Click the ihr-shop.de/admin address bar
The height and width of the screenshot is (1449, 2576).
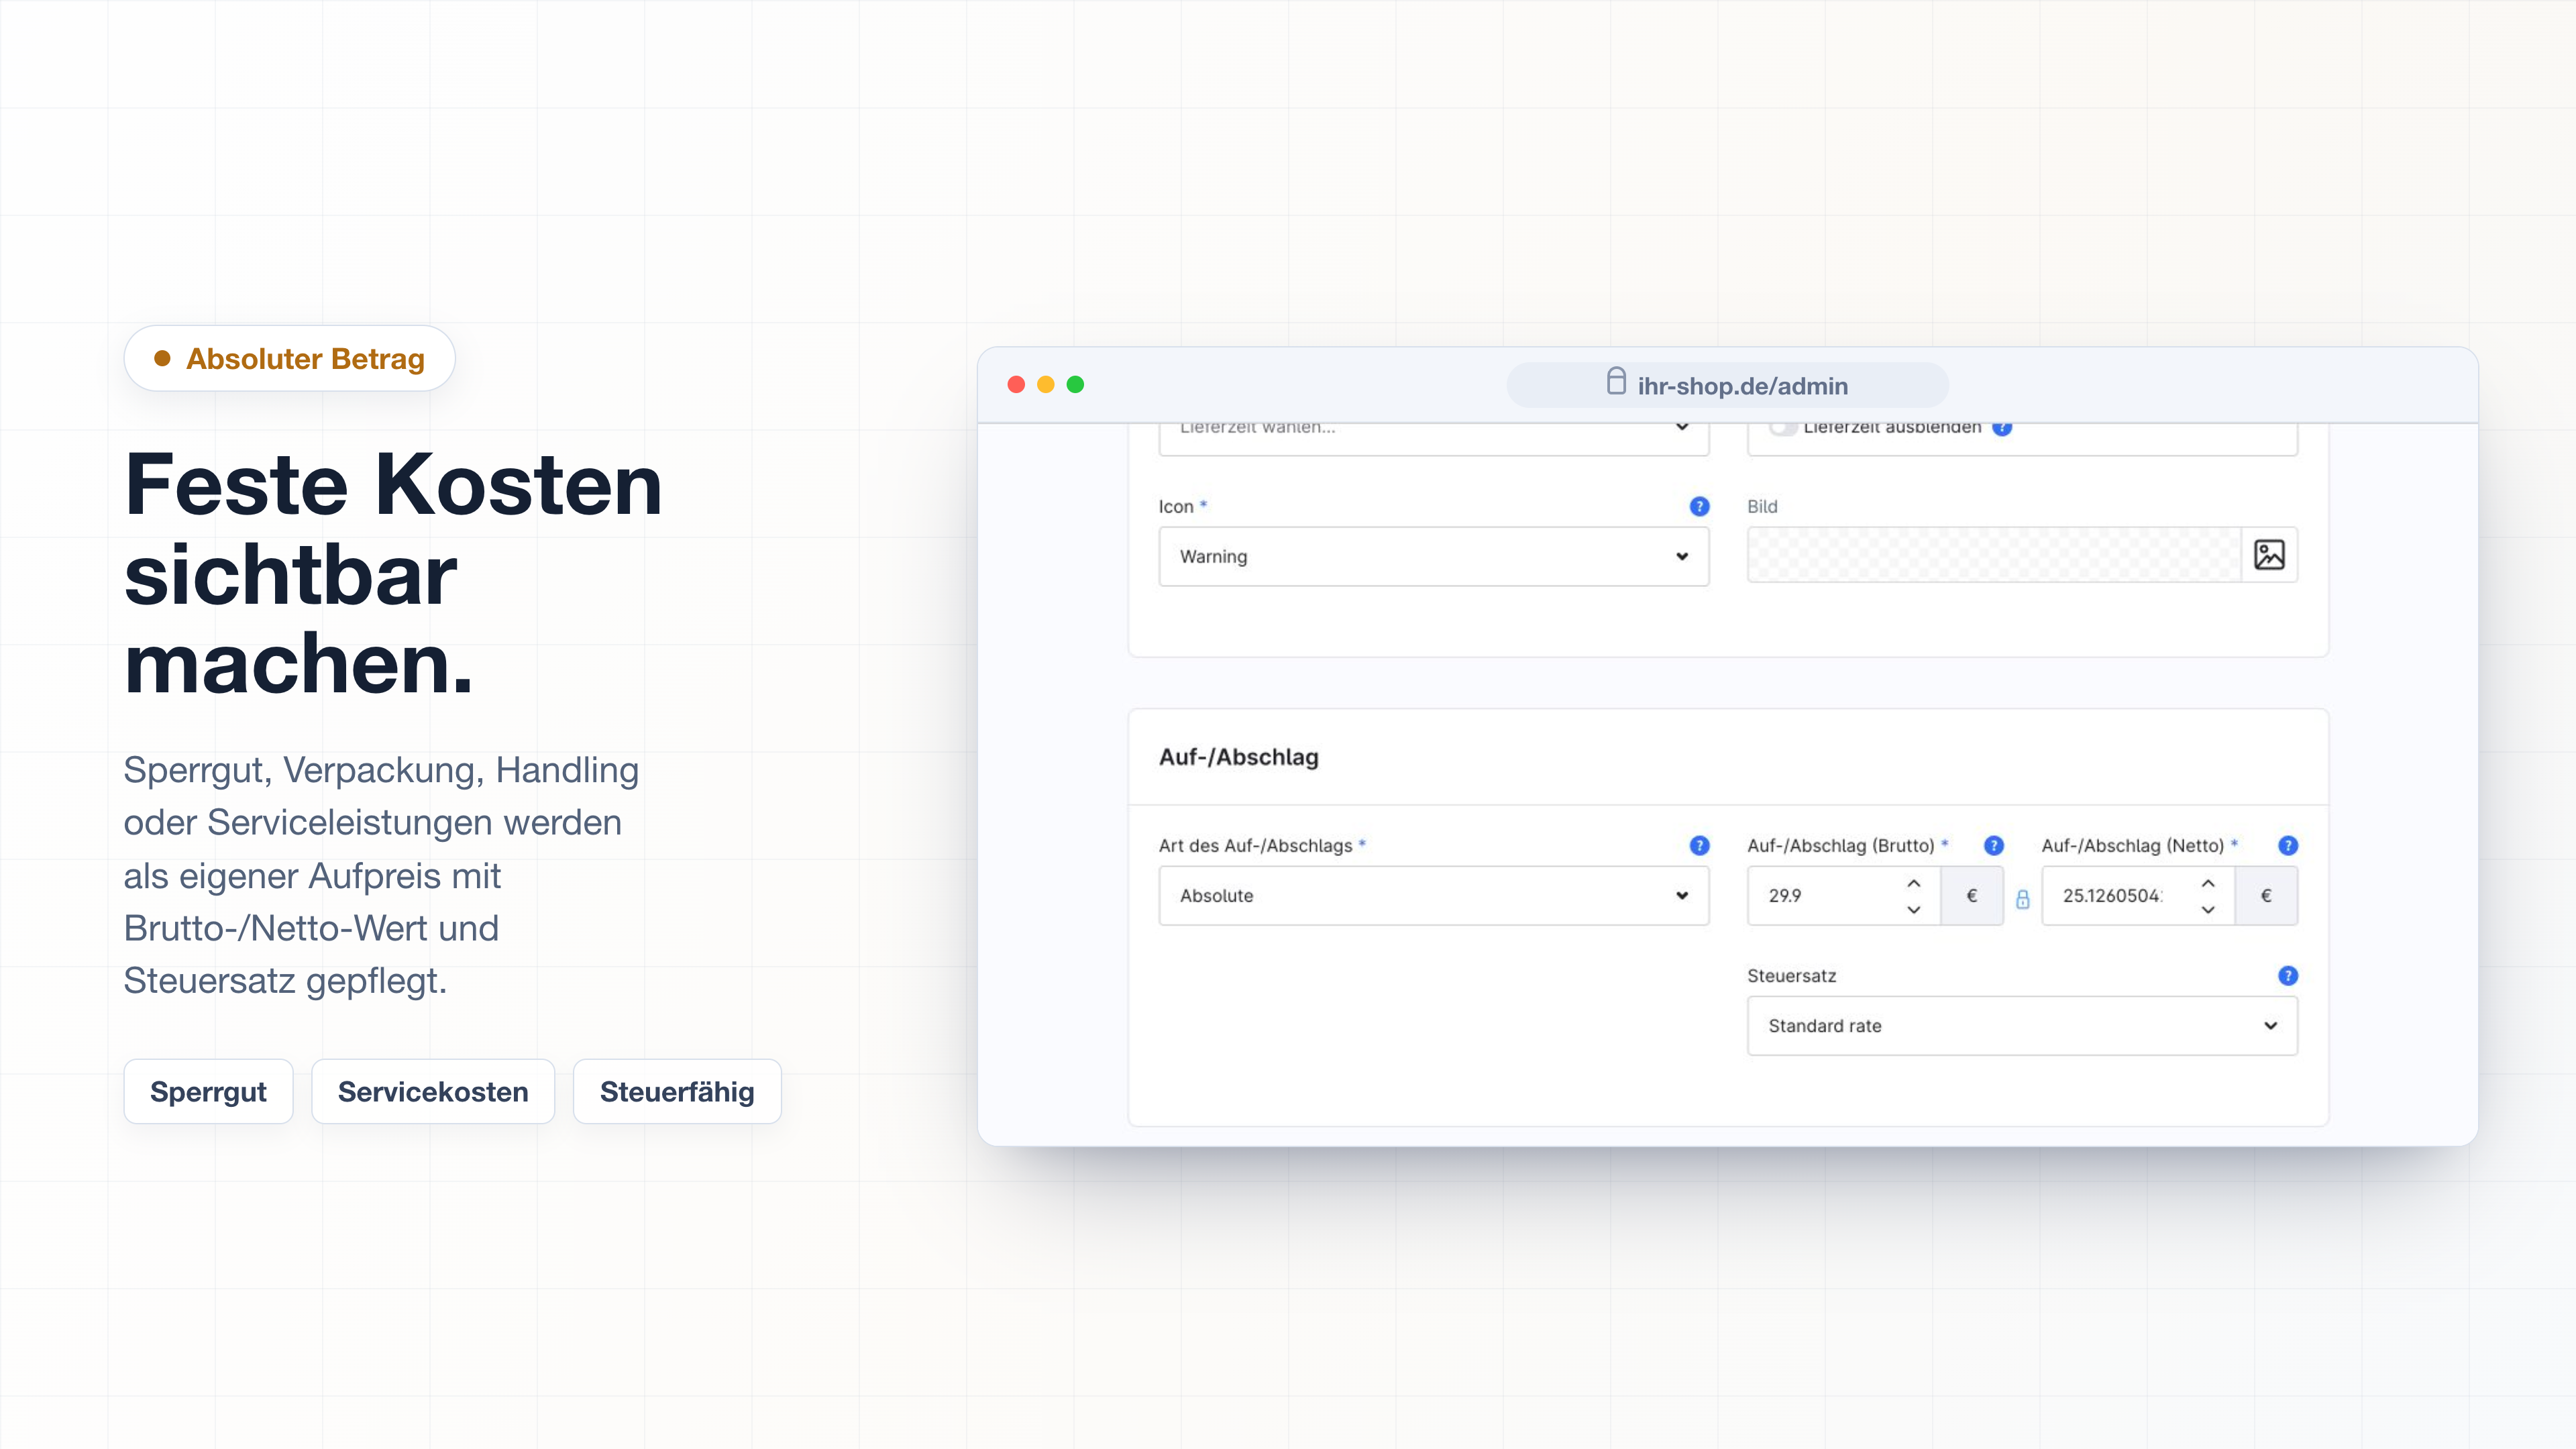(x=1727, y=385)
